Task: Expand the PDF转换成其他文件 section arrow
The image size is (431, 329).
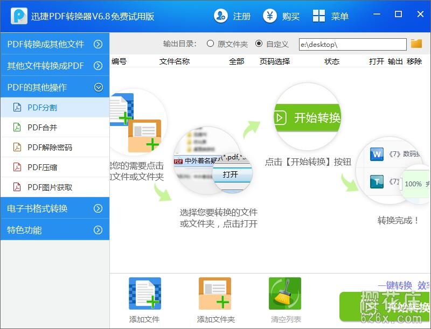Action: tap(98, 44)
